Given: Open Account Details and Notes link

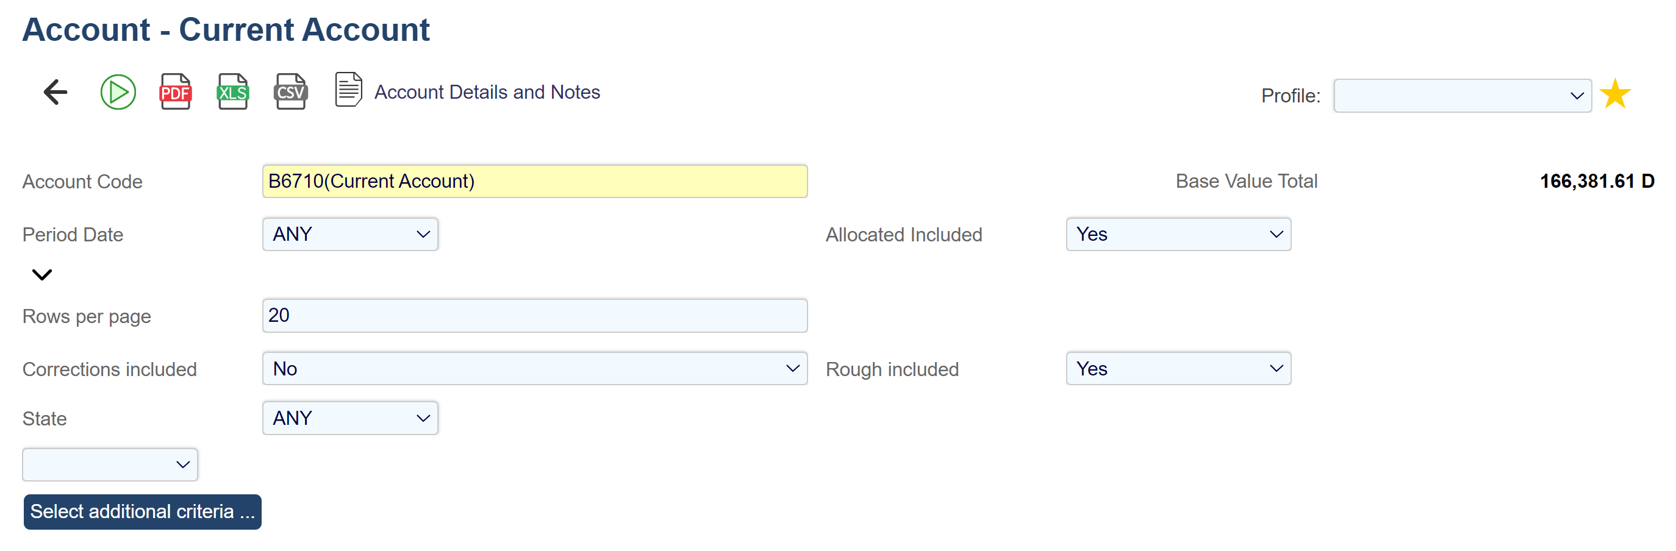Looking at the screenshot, I should (x=487, y=91).
